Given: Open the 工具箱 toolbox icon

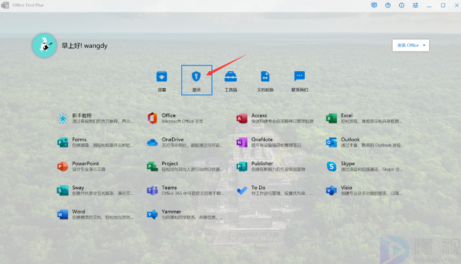Looking at the screenshot, I should click(230, 77).
